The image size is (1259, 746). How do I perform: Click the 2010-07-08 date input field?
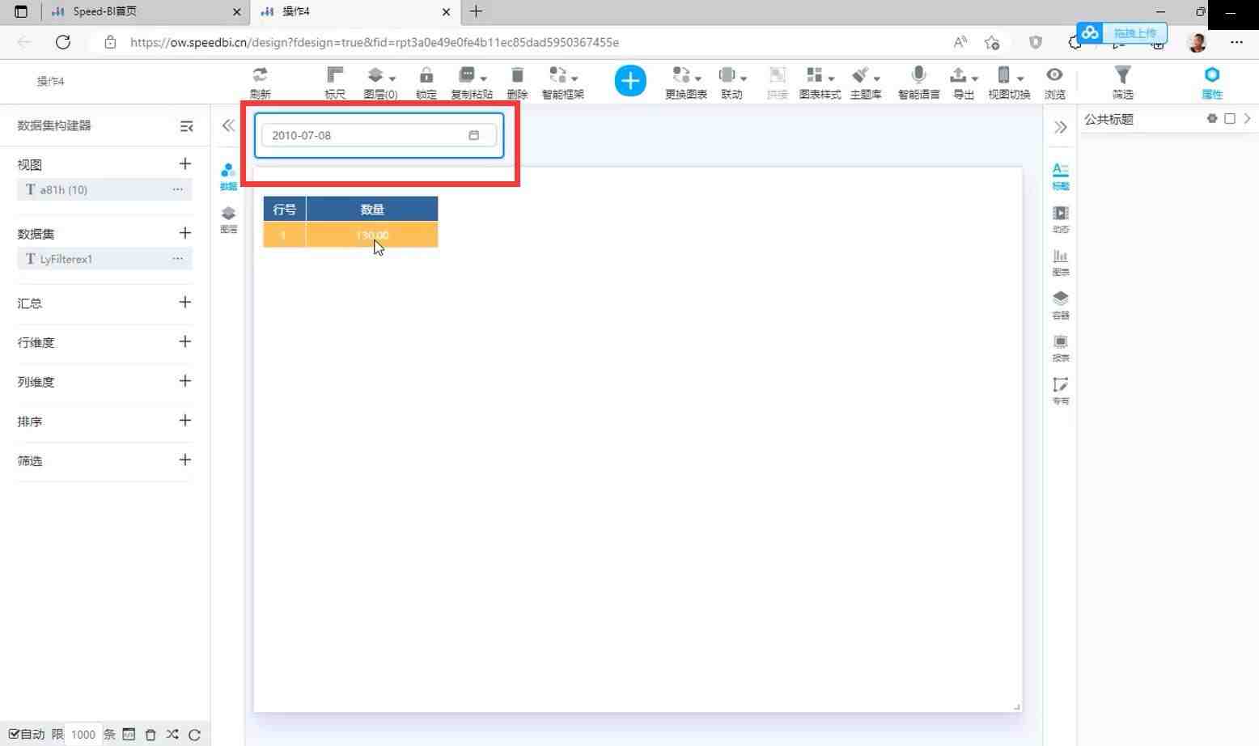pyautogui.click(x=379, y=135)
